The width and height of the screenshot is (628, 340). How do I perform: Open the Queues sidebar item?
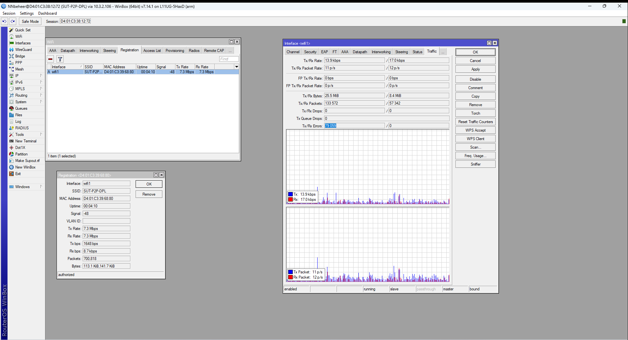[21, 108]
